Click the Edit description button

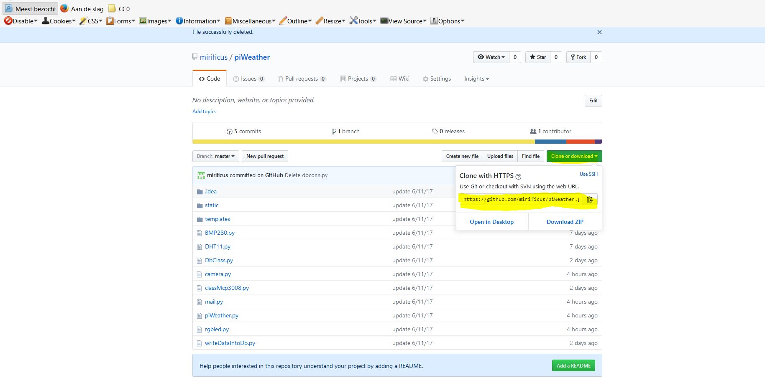point(594,101)
